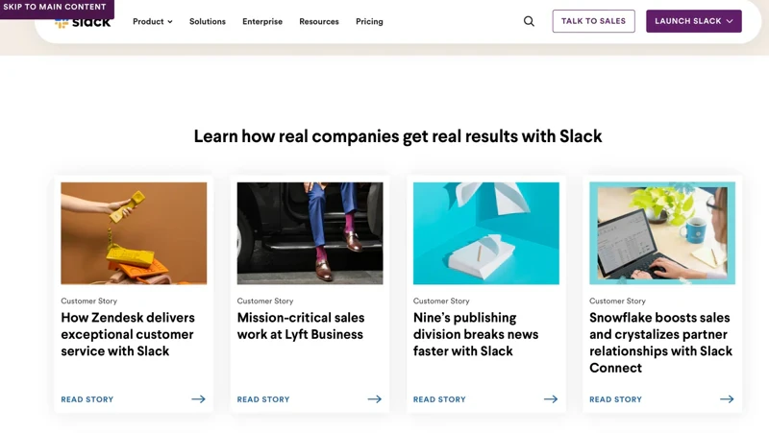This screenshot has height=433, width=769.
Task: Expand the Product menu chevron
Action: tap(170, 21)
